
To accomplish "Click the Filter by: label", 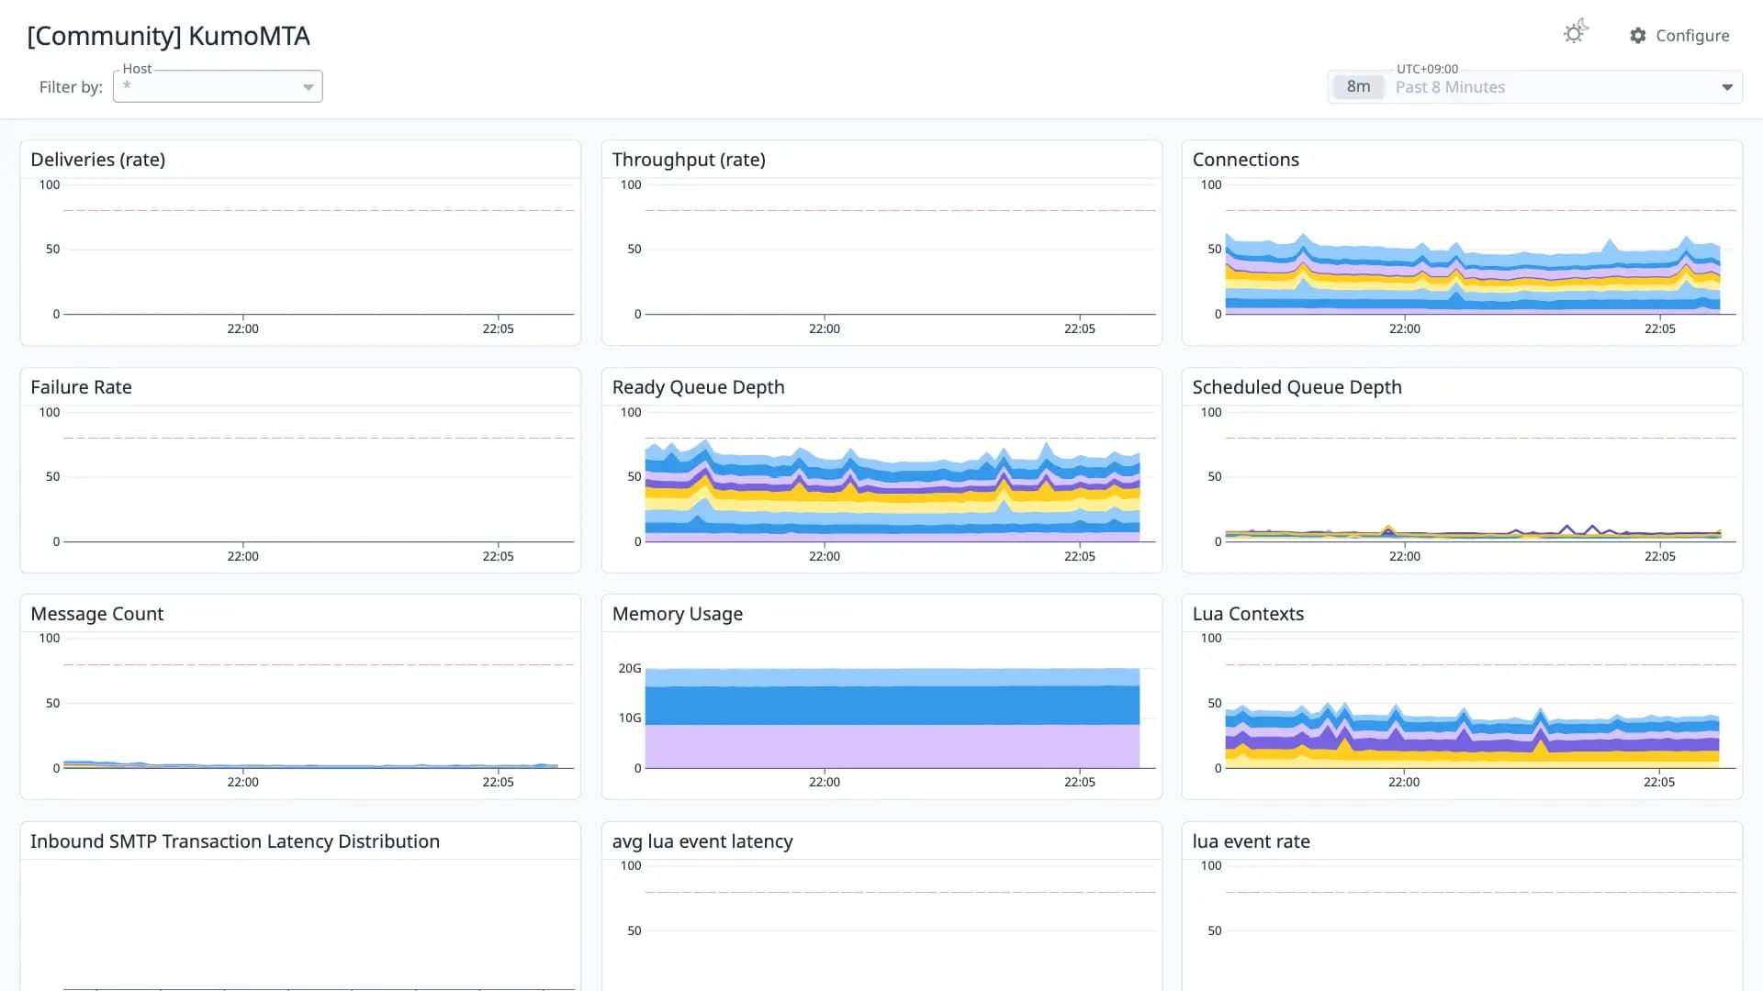I will pyautogui.click(x=71, y=87).
